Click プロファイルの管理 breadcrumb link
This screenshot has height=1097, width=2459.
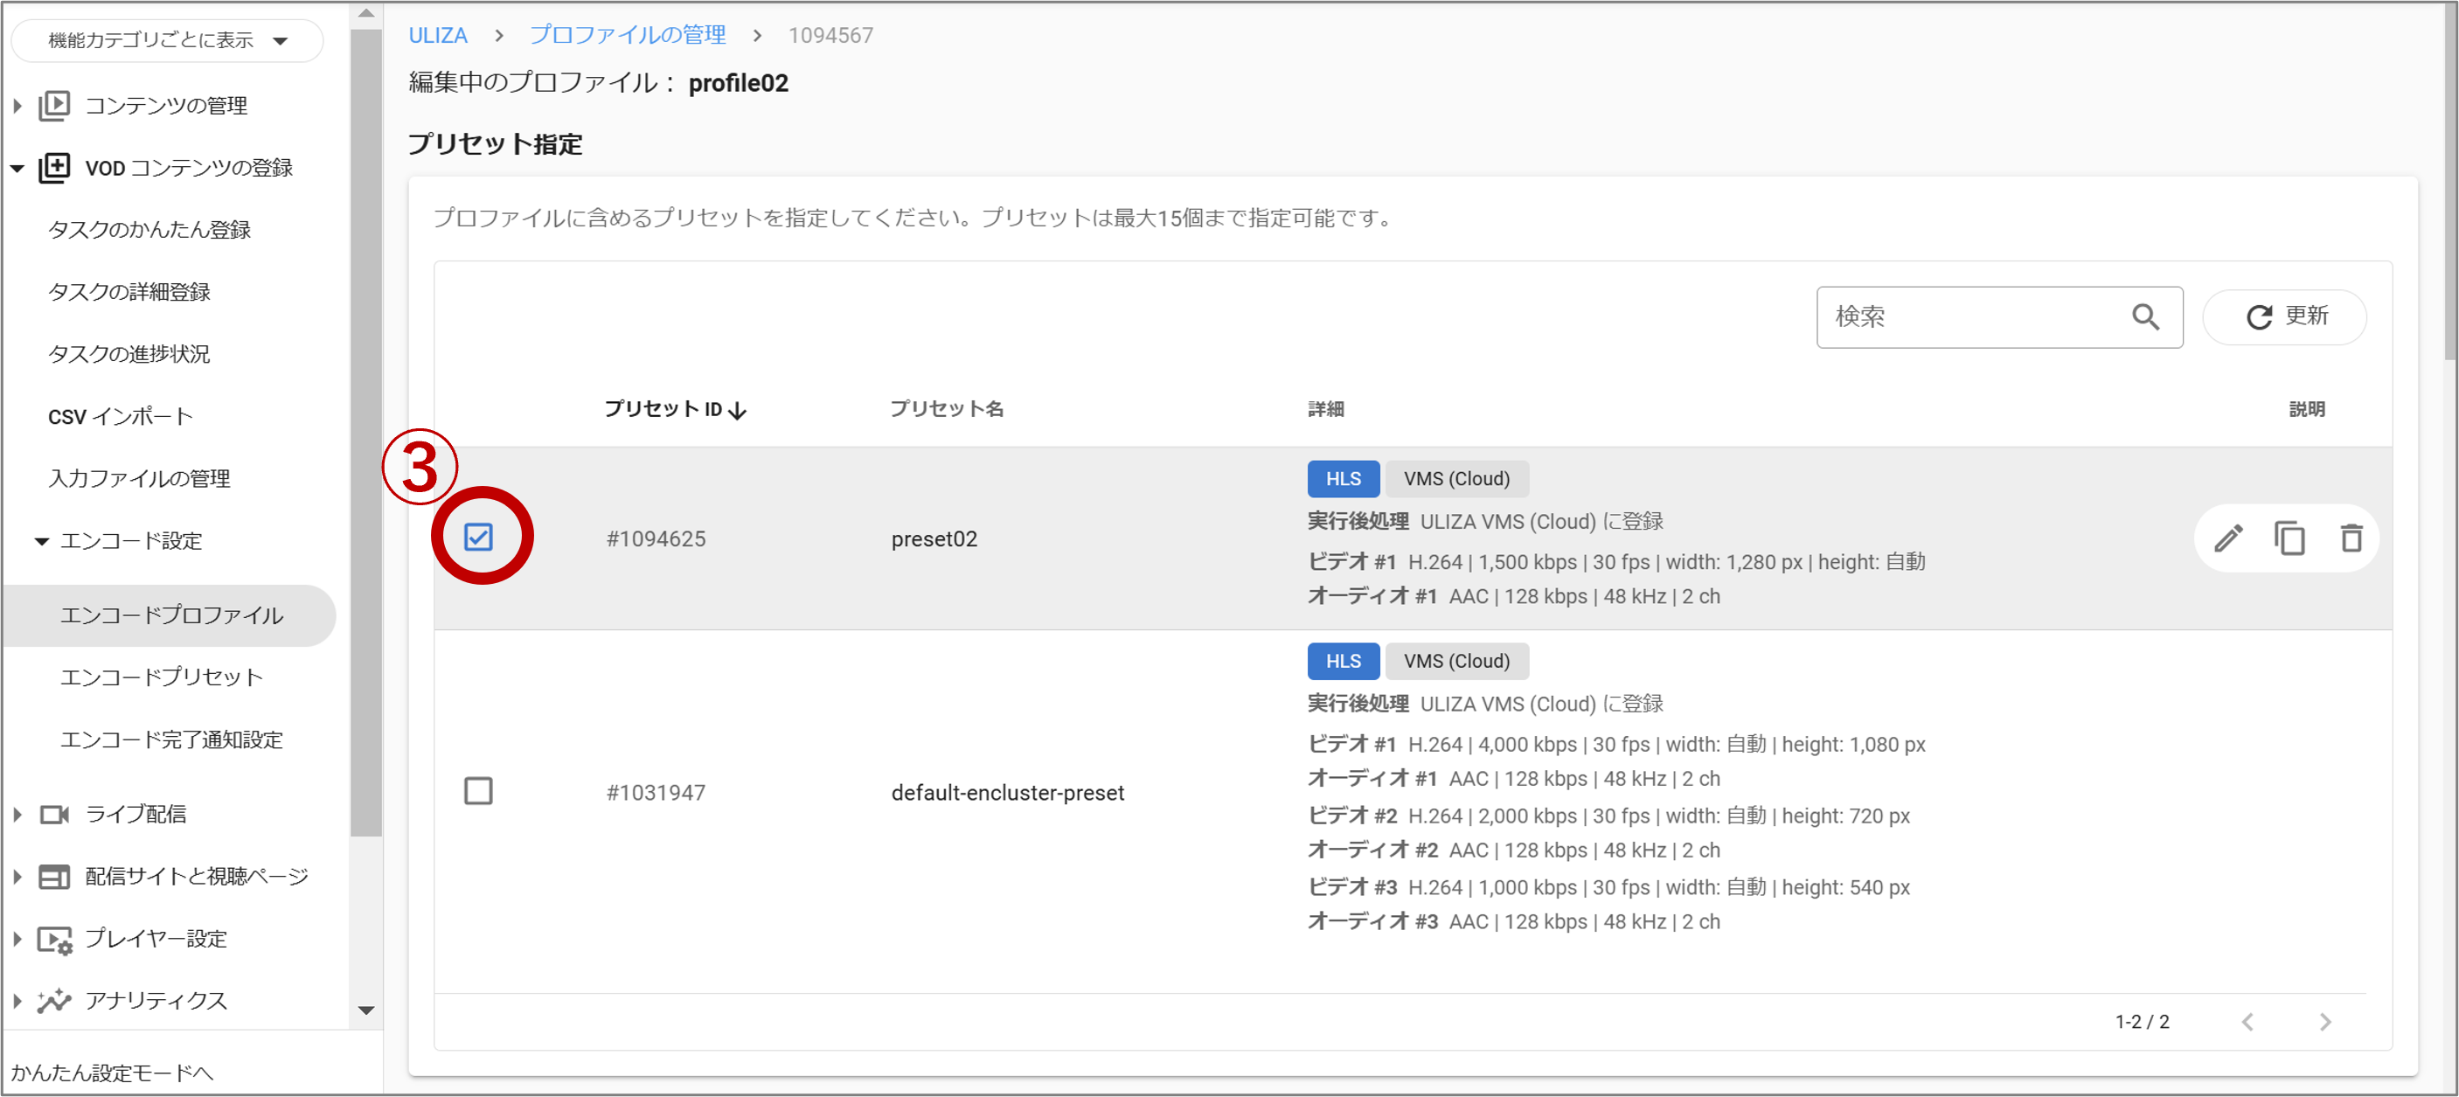point(627,35)
